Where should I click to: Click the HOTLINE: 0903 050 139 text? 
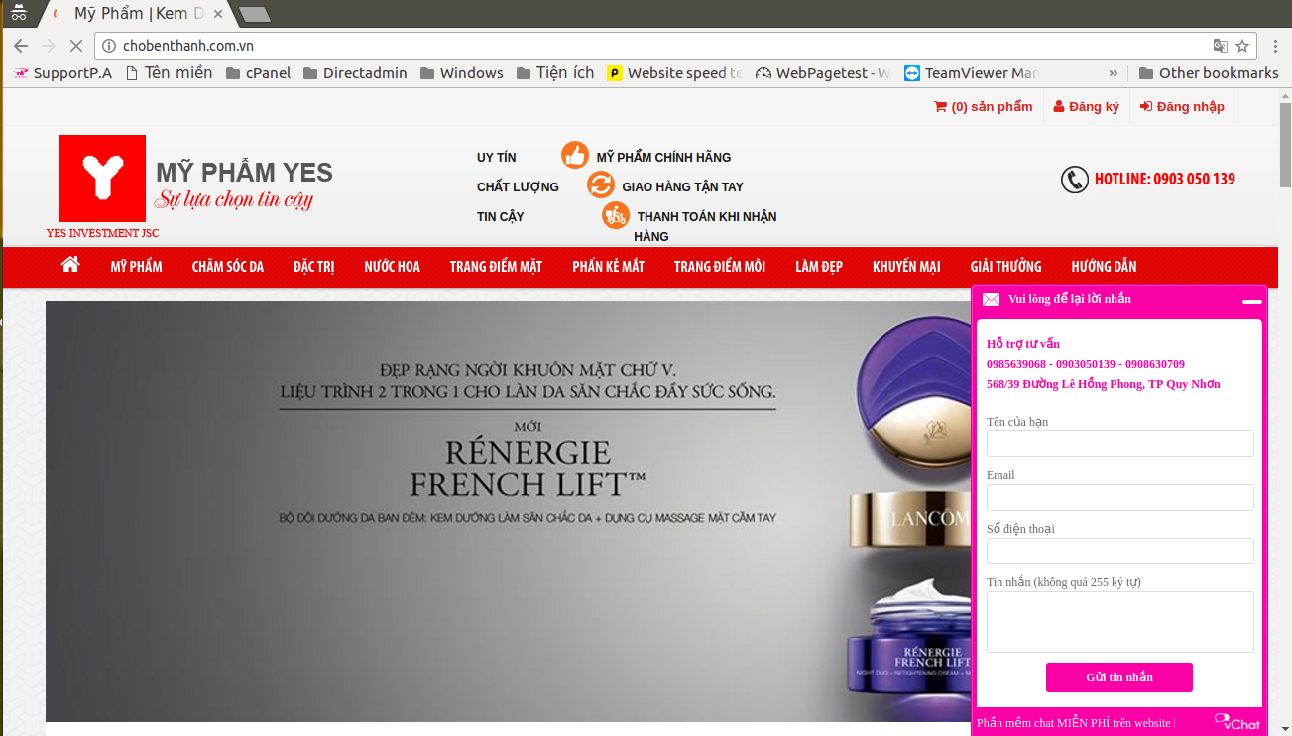pyautogui.click(x=1165, y=180)
